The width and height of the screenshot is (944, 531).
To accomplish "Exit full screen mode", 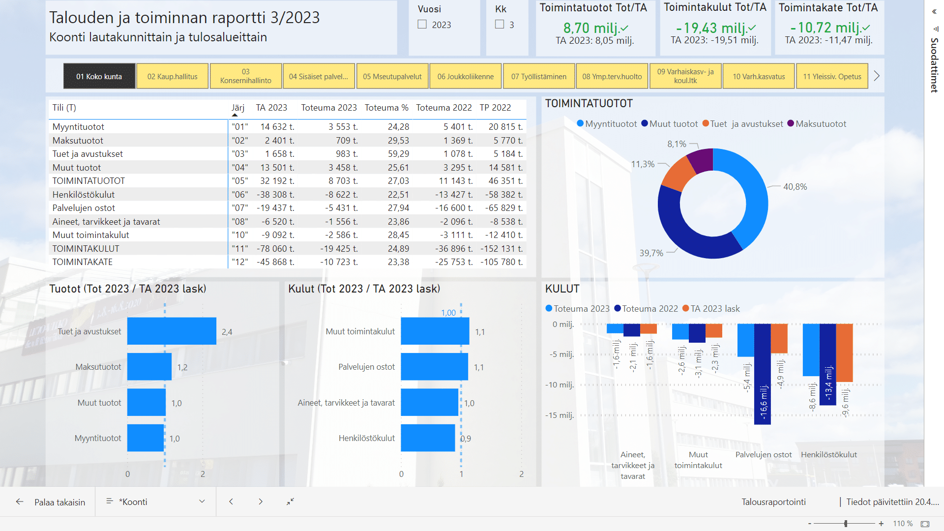I will point(291,501).
